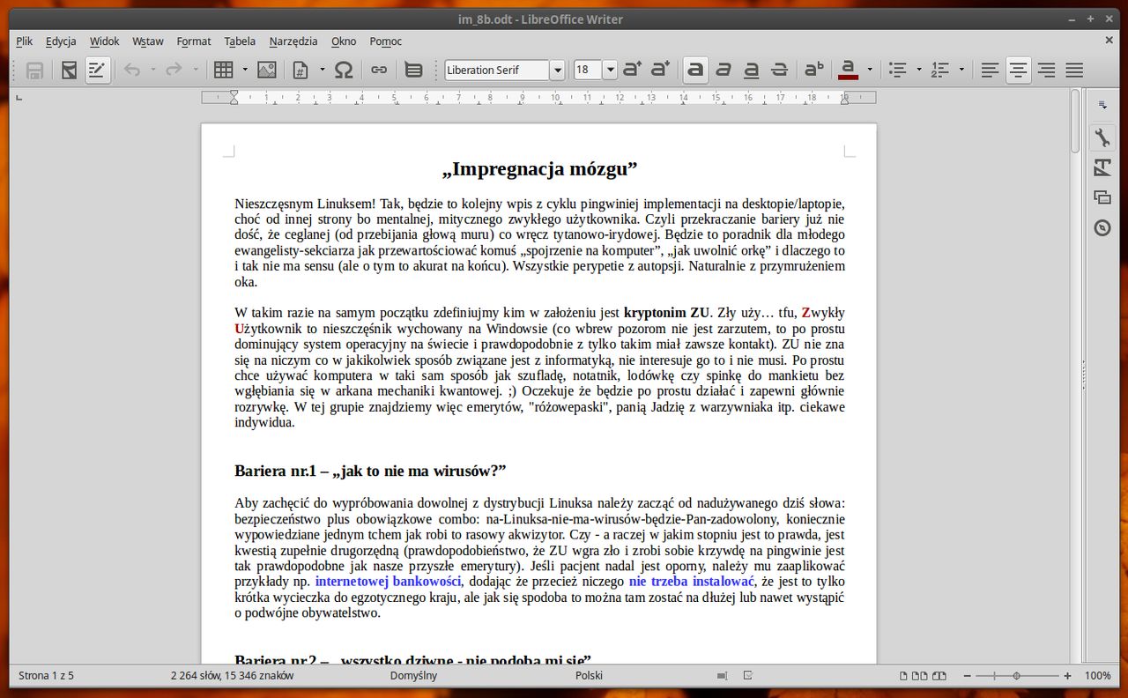Screen dimensions: 1128x698
Task: Click the Insert Image icon
Action: click(x=266, y=70)
